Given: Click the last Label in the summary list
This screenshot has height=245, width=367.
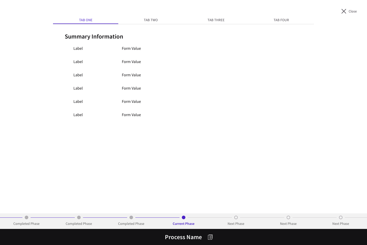Looking at the screenshot, I should (78, 115).
